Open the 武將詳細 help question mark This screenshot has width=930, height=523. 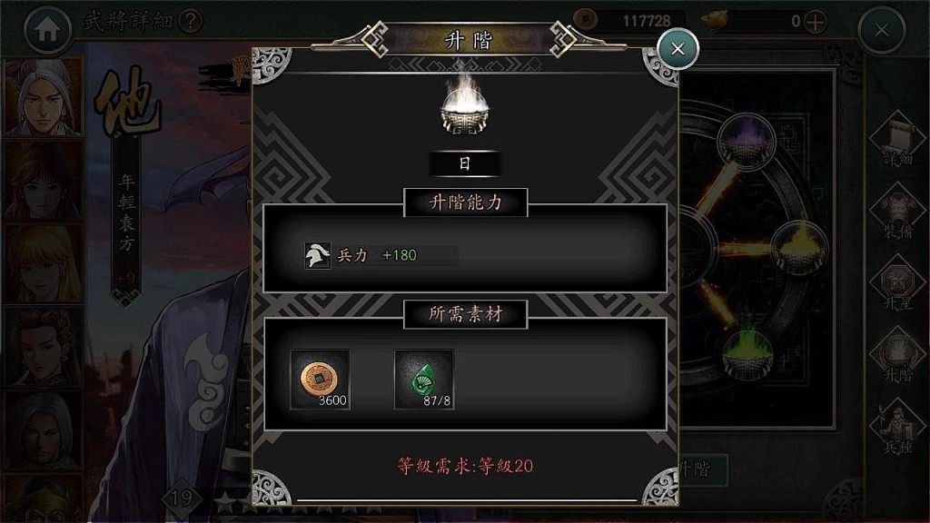pos(191,22)
